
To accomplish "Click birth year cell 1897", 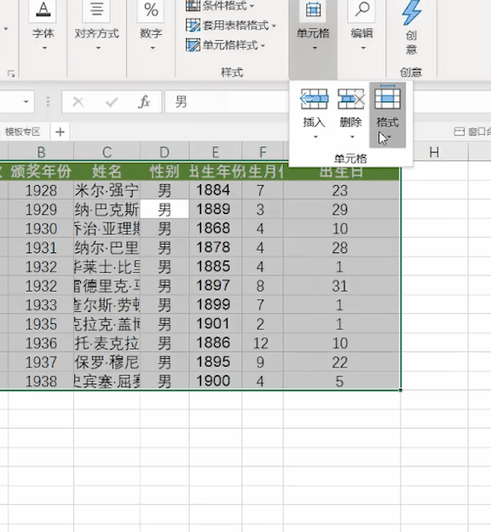I will coord(216,286).
